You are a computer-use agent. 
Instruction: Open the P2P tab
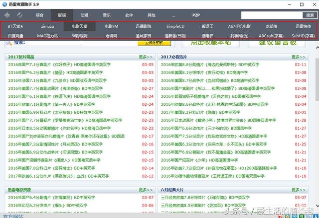coord(196,15)
